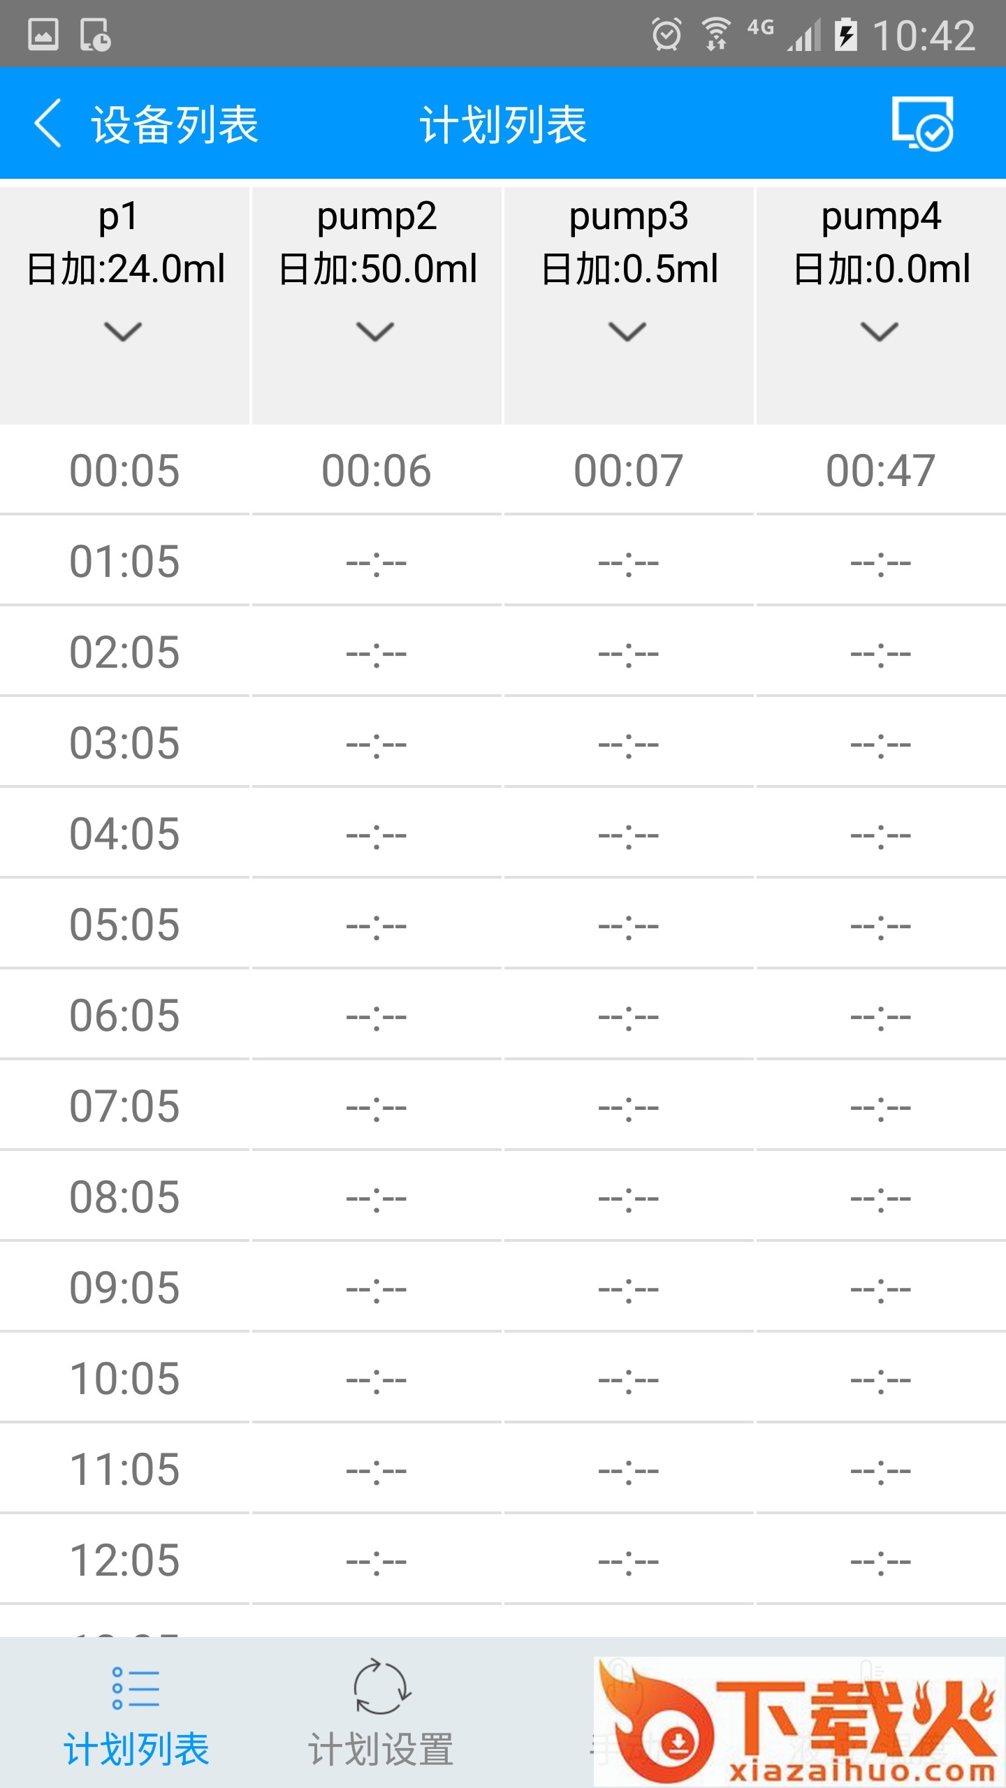Image resolution: width=1006 pixels, height=1788 pixels.
Task: Tap the Wi-Fi status icon
Action: [x=717, y=34]
